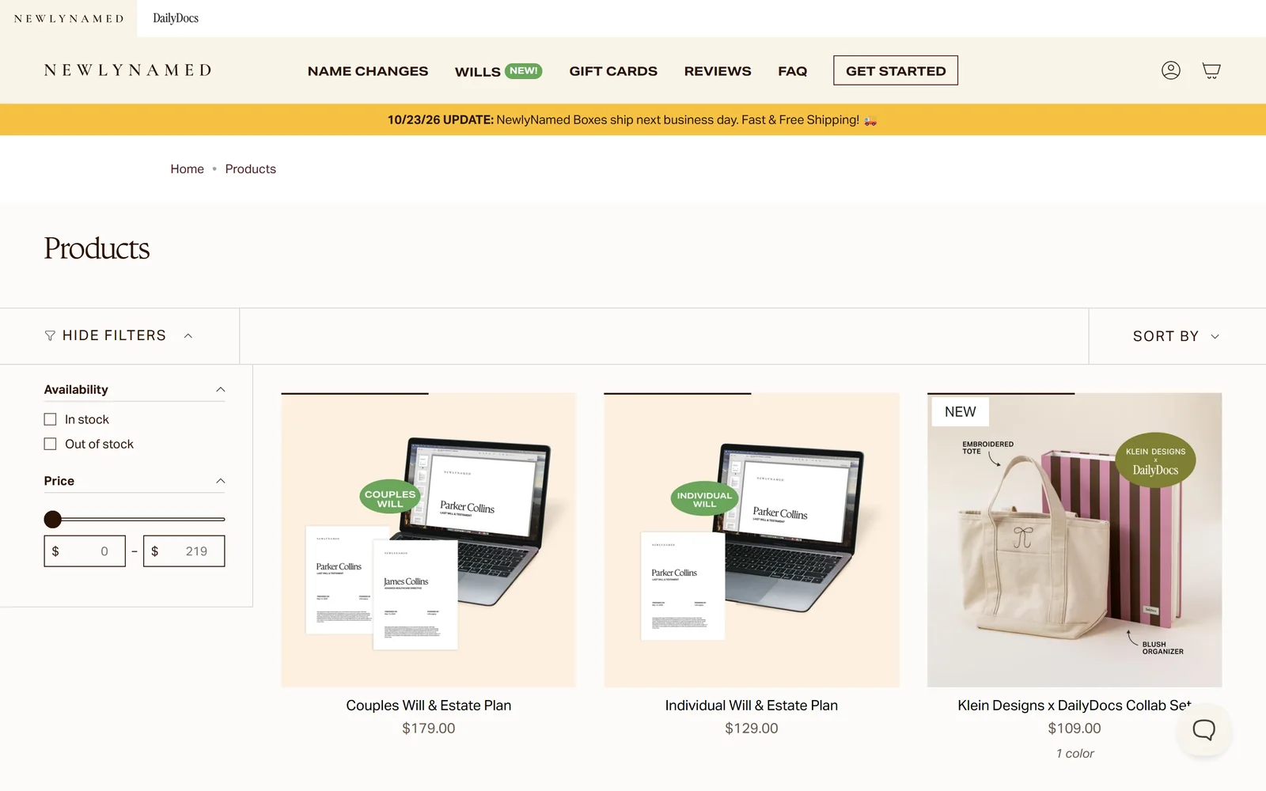
Task: Collapse the Price filter section
Action: [x=221, y=481]
